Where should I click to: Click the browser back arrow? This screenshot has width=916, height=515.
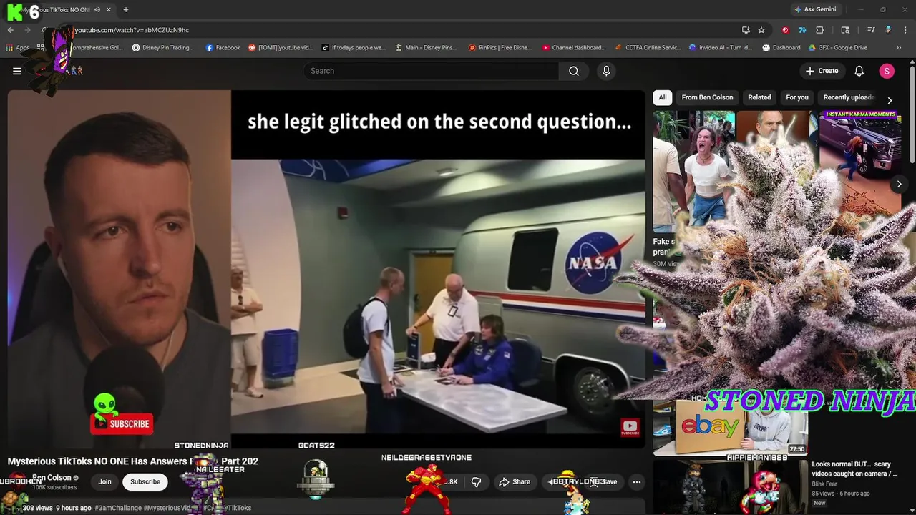(x=11, y=30)
